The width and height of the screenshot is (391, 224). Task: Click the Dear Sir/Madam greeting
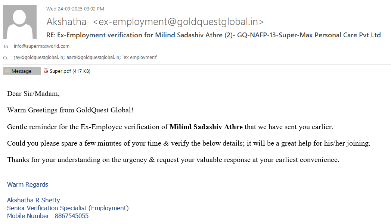click(33, 94)
